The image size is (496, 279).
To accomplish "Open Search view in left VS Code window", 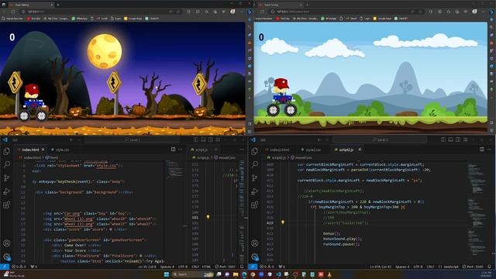I will click(x=7, y=164).
